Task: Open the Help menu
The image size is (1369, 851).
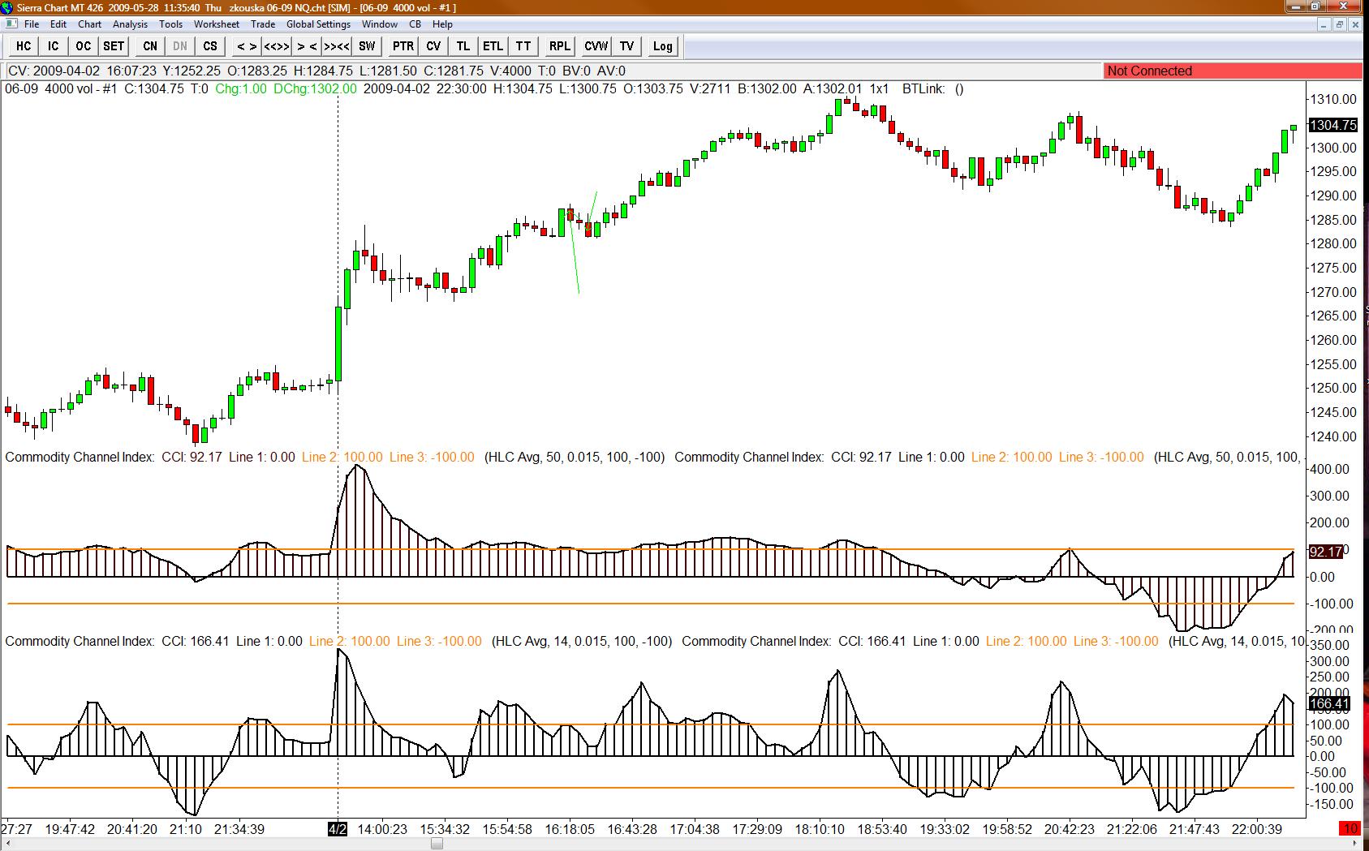Action: [442, 24]
